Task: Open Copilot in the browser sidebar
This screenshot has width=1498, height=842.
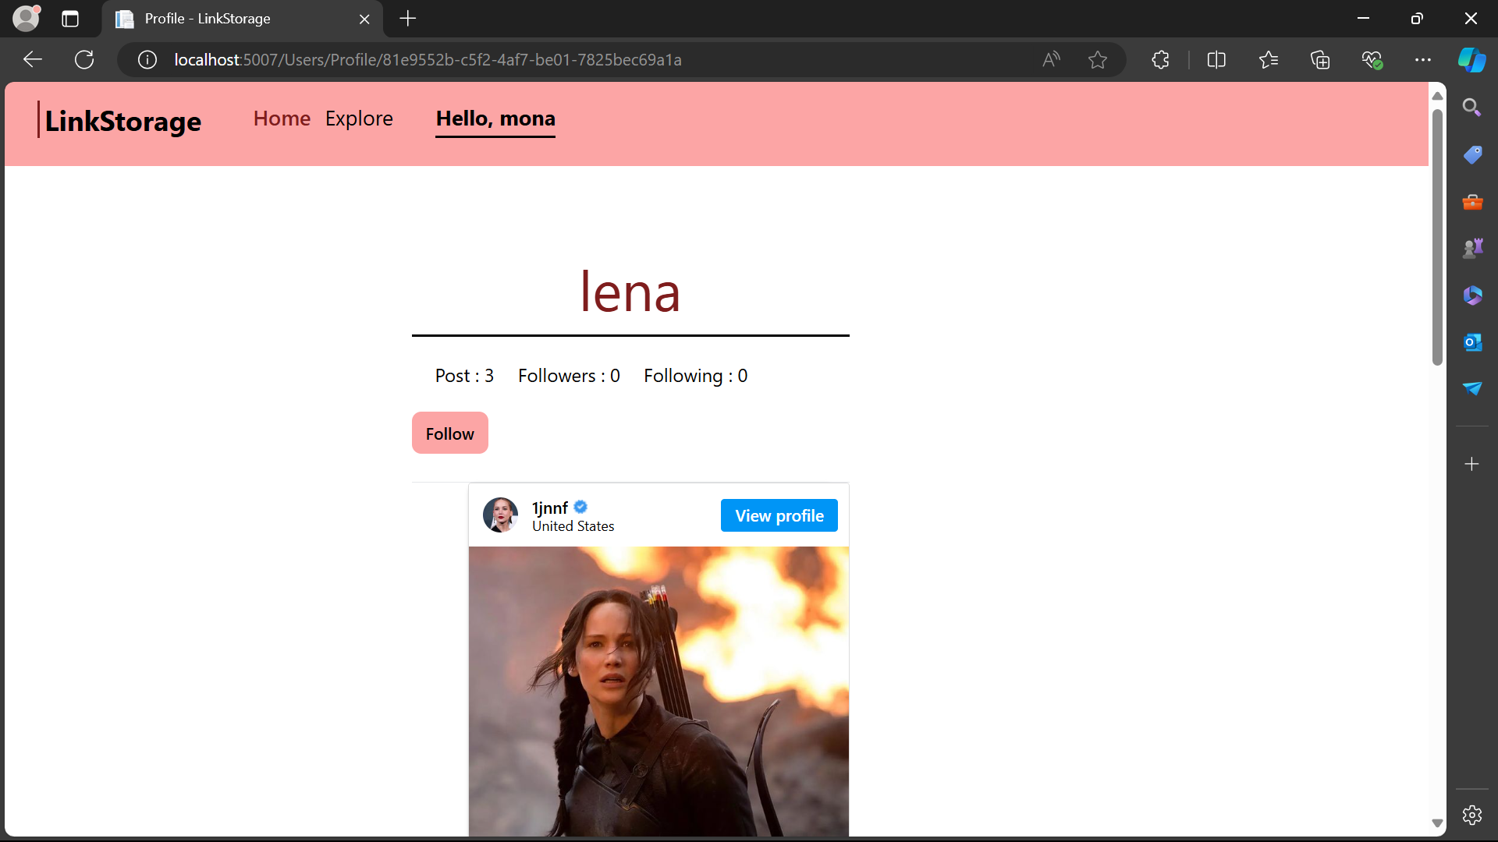Action: [1473, 59]
